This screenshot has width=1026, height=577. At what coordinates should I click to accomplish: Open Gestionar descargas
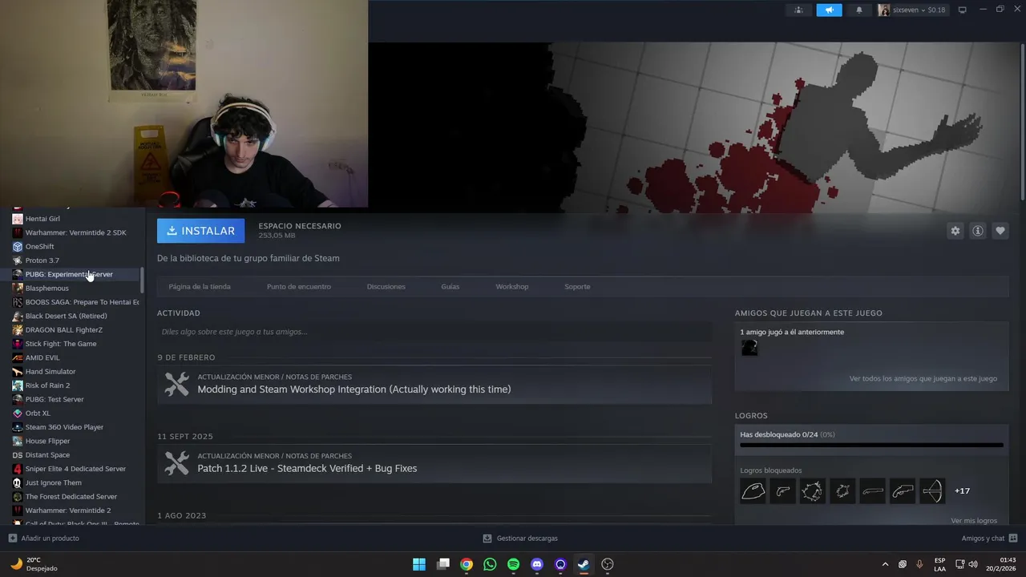click(520, 539)
